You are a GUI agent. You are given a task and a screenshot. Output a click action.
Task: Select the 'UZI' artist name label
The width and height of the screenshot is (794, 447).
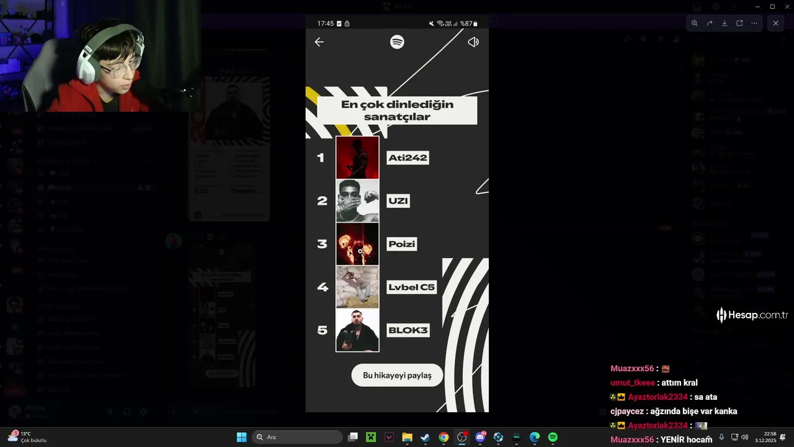[398, 201]
